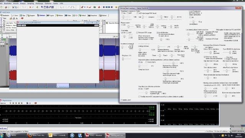Screen dimensions: 245x138
Task: Toggle Reduced CPU usage checkbox
Action: [x=137, y=32]
